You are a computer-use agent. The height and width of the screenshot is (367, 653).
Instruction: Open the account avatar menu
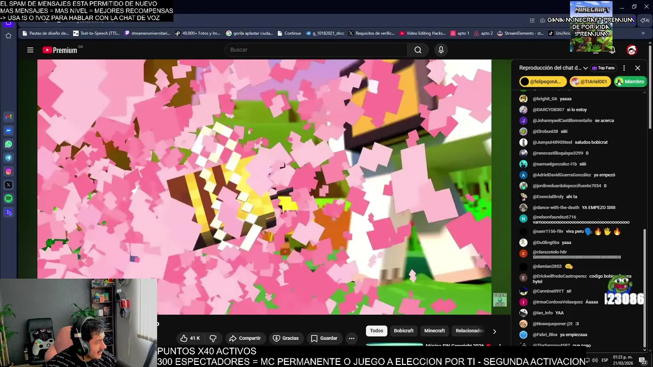click(632, 50)
